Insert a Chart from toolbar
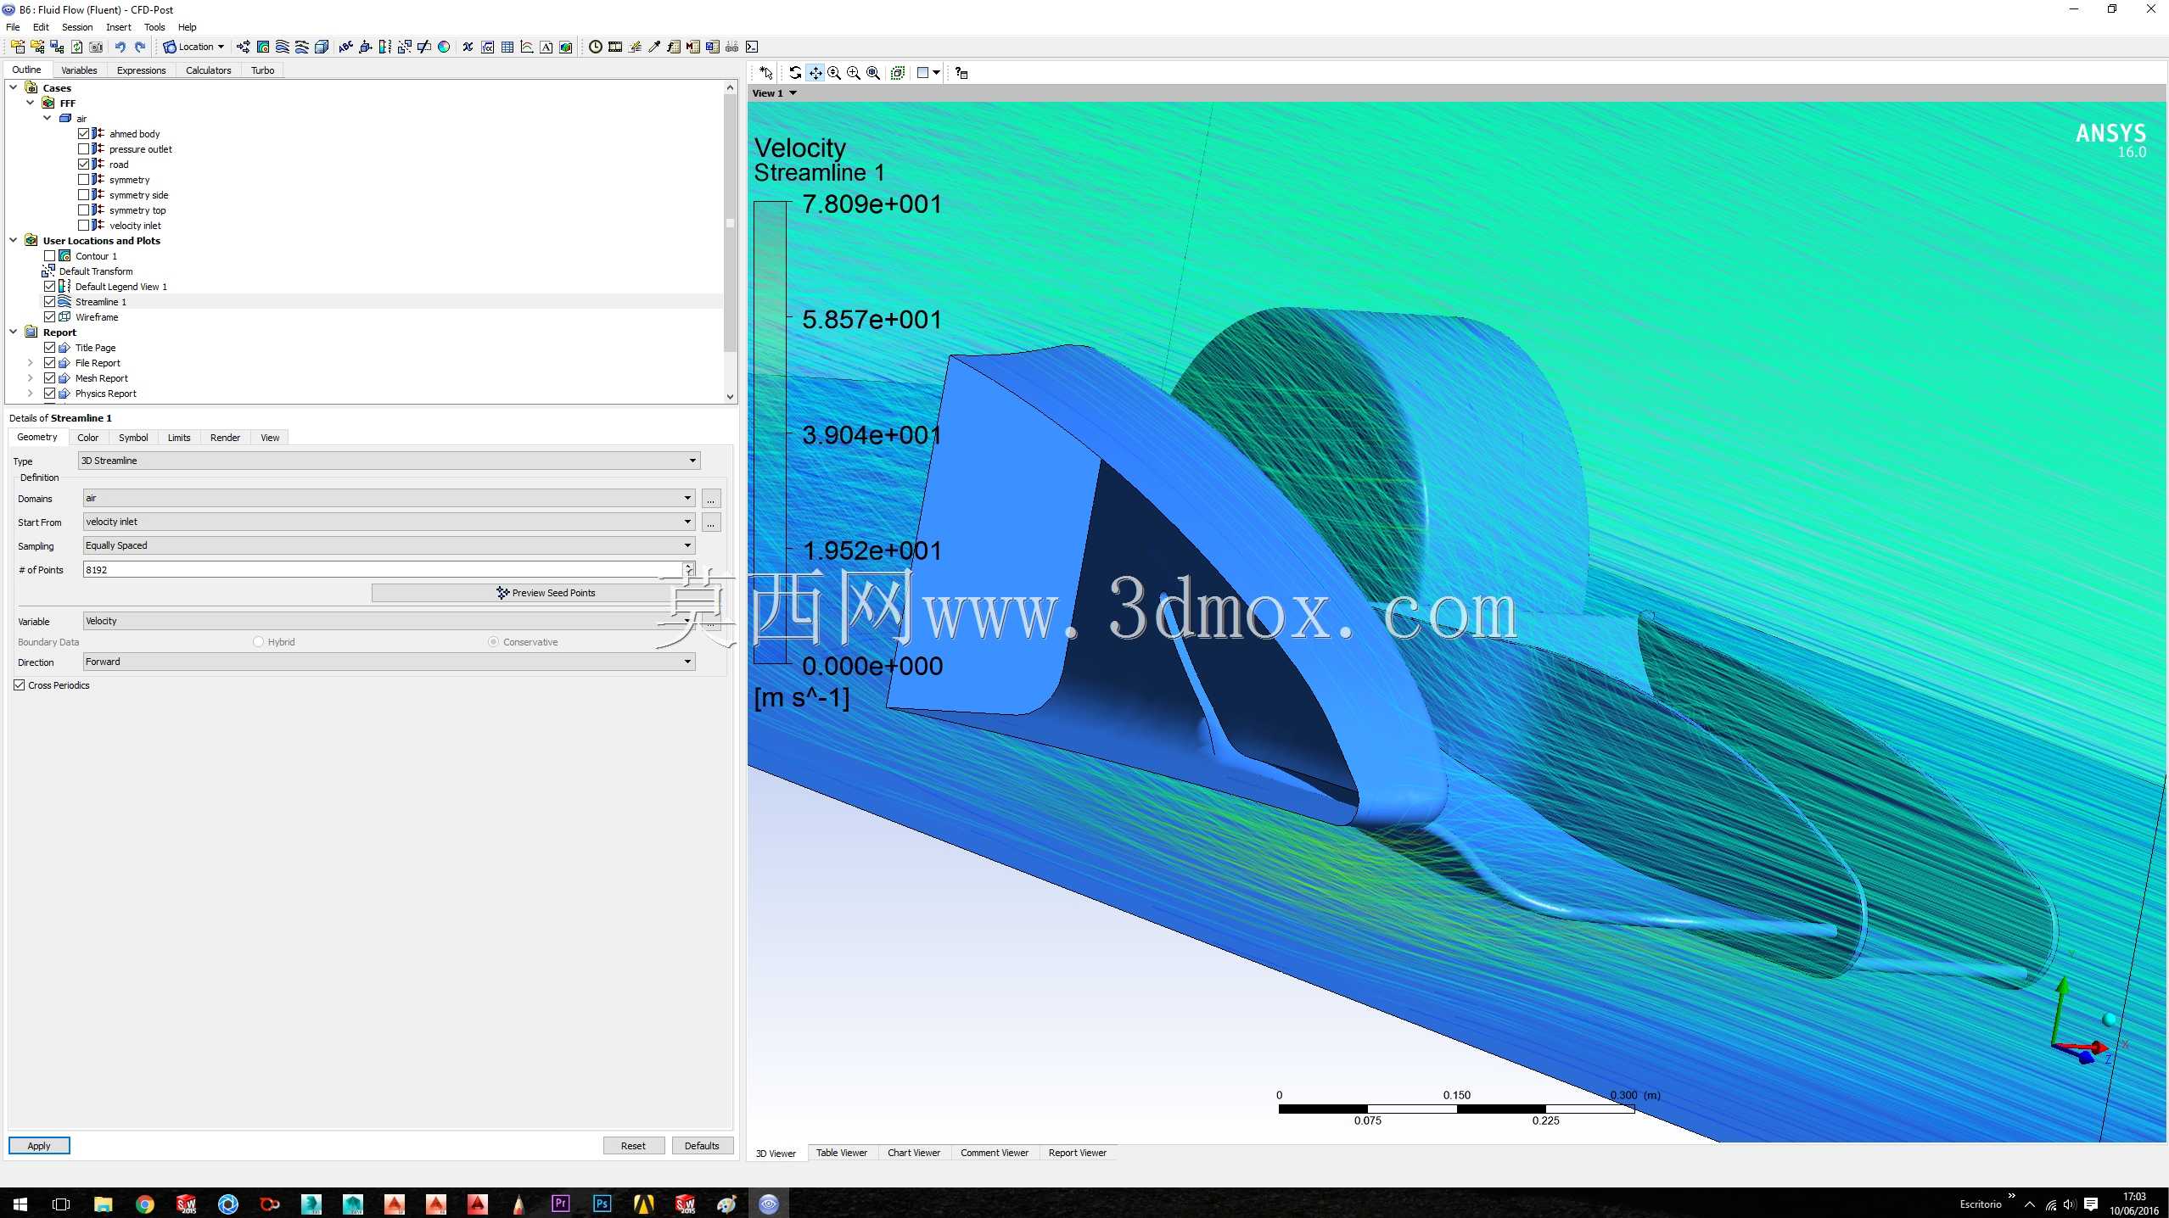Image resolution: width=2169 pixels, height=1218 pixels. point(527,47)
